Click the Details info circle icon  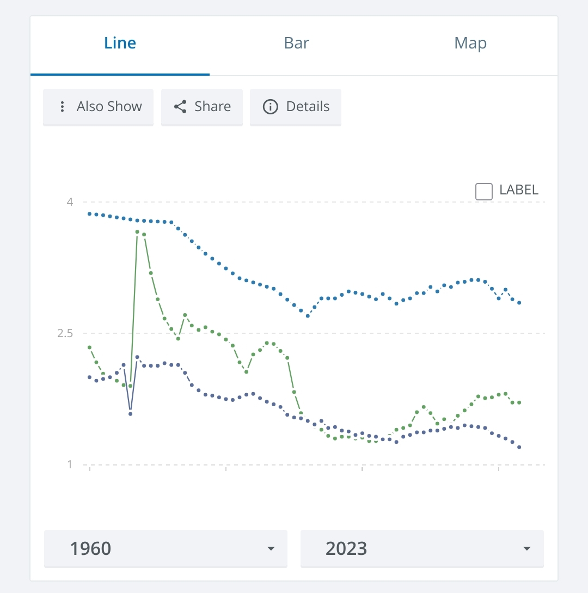[x=270, y=107]
